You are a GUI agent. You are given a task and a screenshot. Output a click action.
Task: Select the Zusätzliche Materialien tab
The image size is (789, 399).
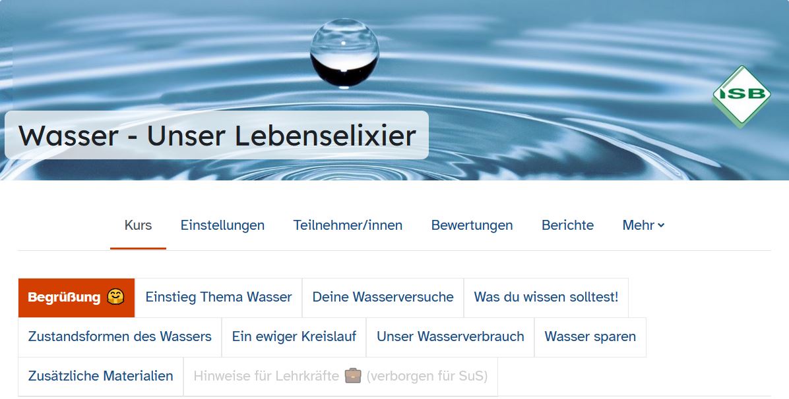(101, 377)
